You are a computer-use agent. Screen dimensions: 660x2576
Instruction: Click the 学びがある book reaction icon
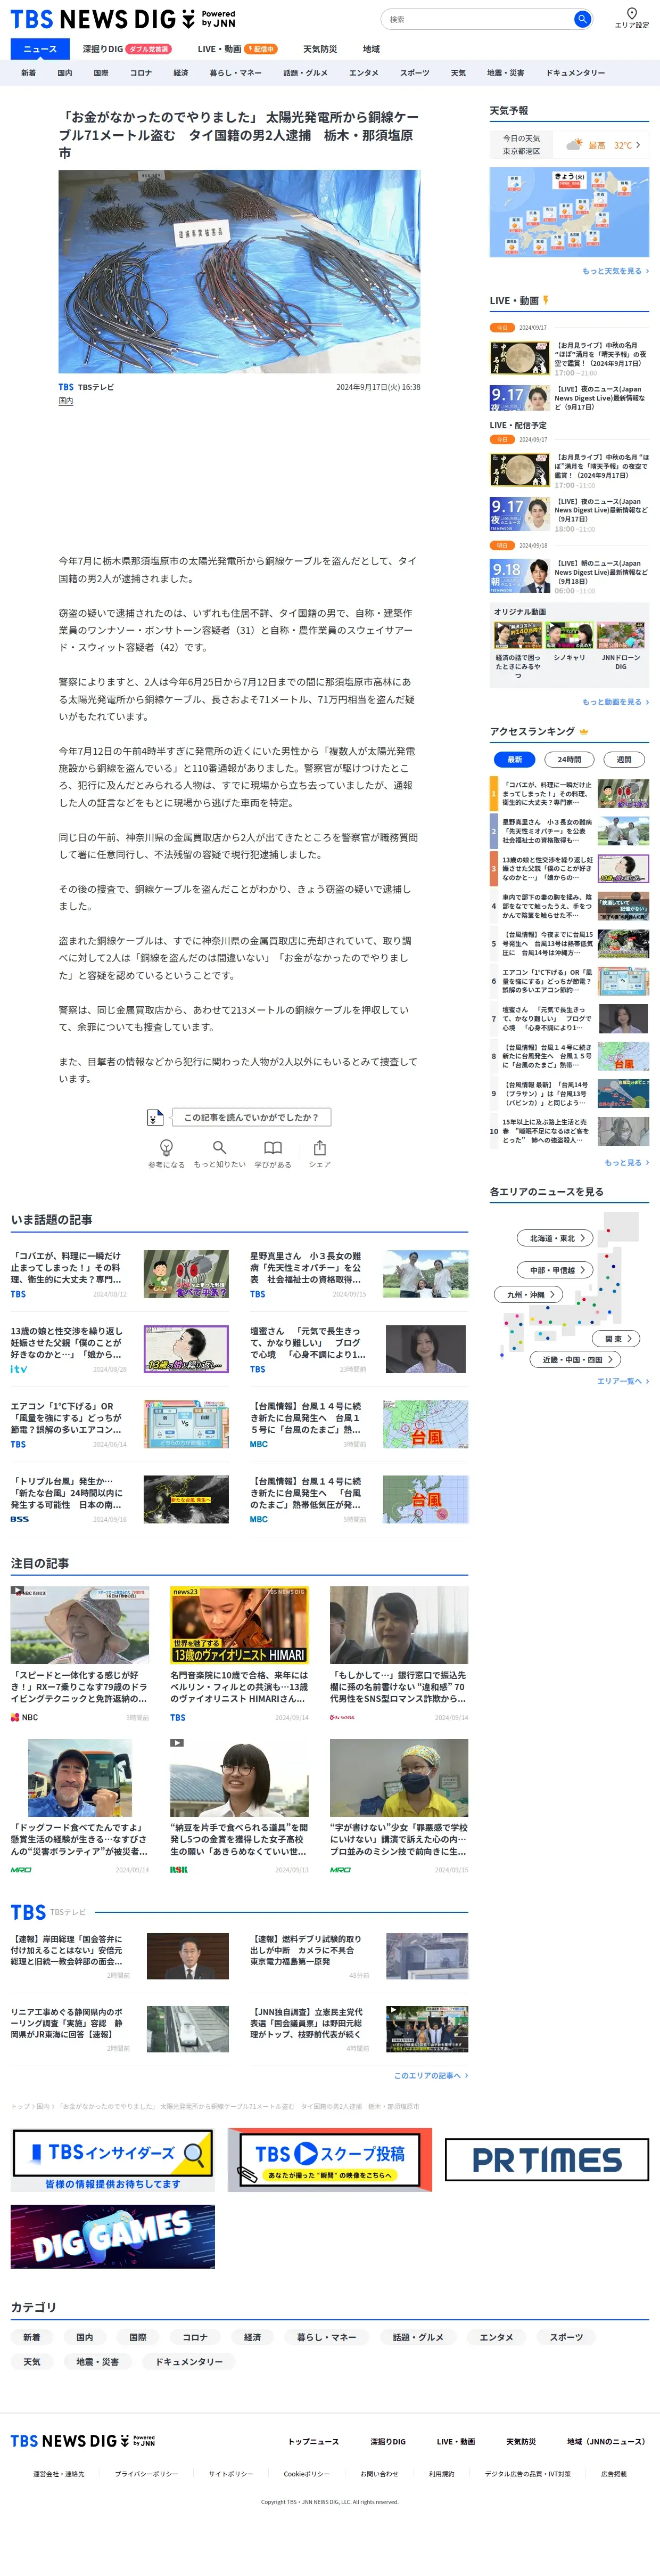pyautogui.click(x=273, y=1147)
